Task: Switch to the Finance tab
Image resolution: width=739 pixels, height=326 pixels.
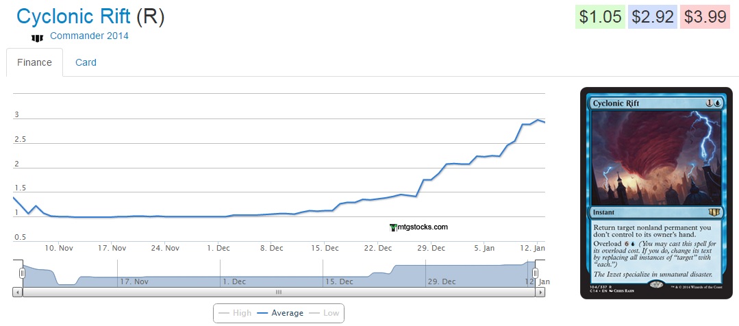Action: pyautogui.click(x=34, y=62)
